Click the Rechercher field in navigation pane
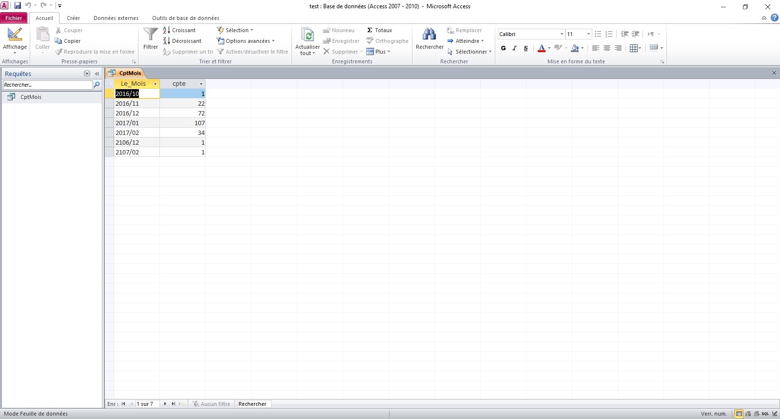This screenshot has height=419, width=780. [47, 85]
